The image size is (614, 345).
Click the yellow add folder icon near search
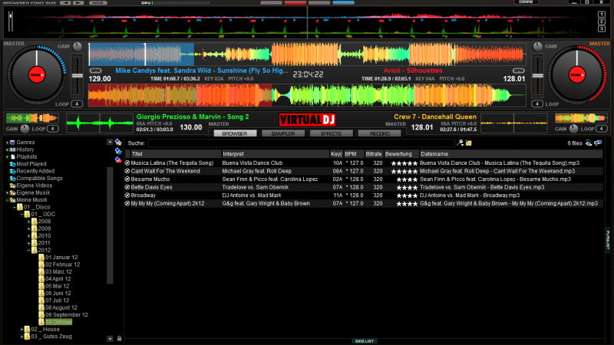pos(468,143)
